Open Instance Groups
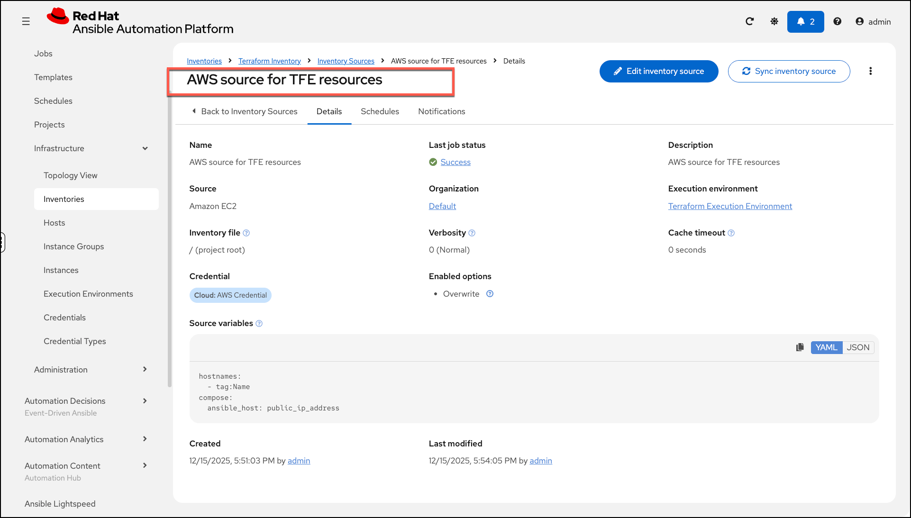This screenshot has width=911, height=518. tap(73, 246)
